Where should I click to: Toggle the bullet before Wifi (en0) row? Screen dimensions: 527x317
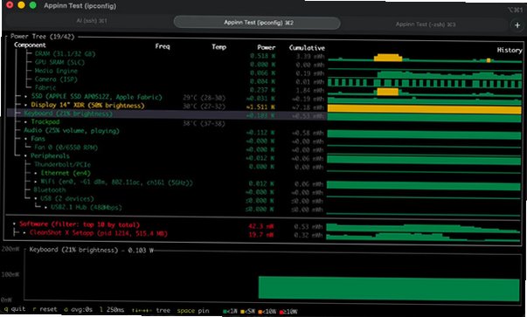tap(36, 182)
